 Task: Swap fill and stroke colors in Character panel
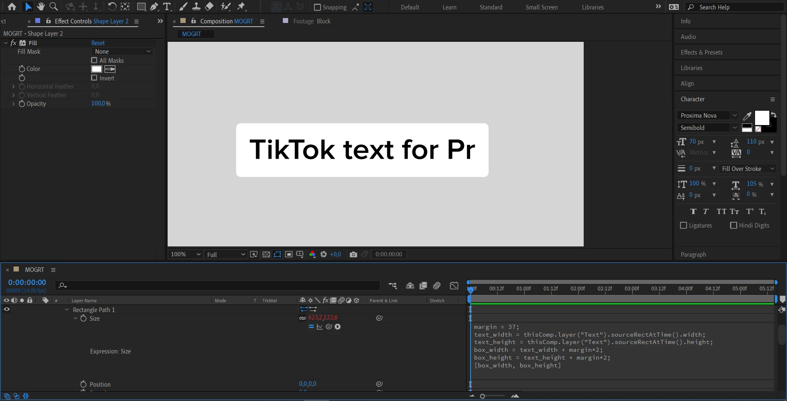point(773,114)
